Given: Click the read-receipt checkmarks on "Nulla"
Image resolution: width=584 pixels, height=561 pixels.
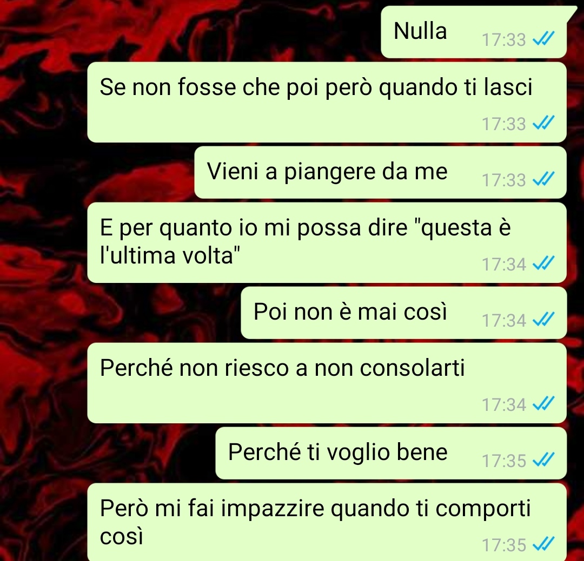Looking at the screenshot, I should point(544,38).
